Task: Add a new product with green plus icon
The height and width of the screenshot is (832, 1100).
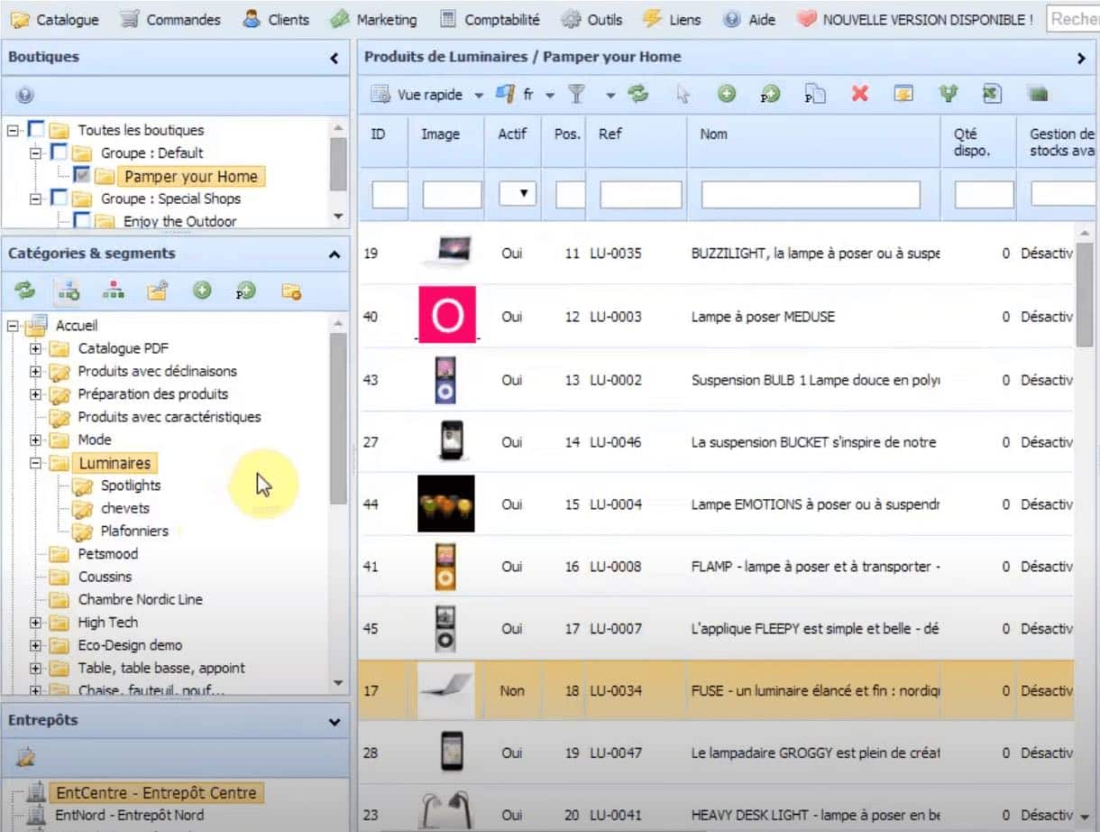Action: pos(727,93)
